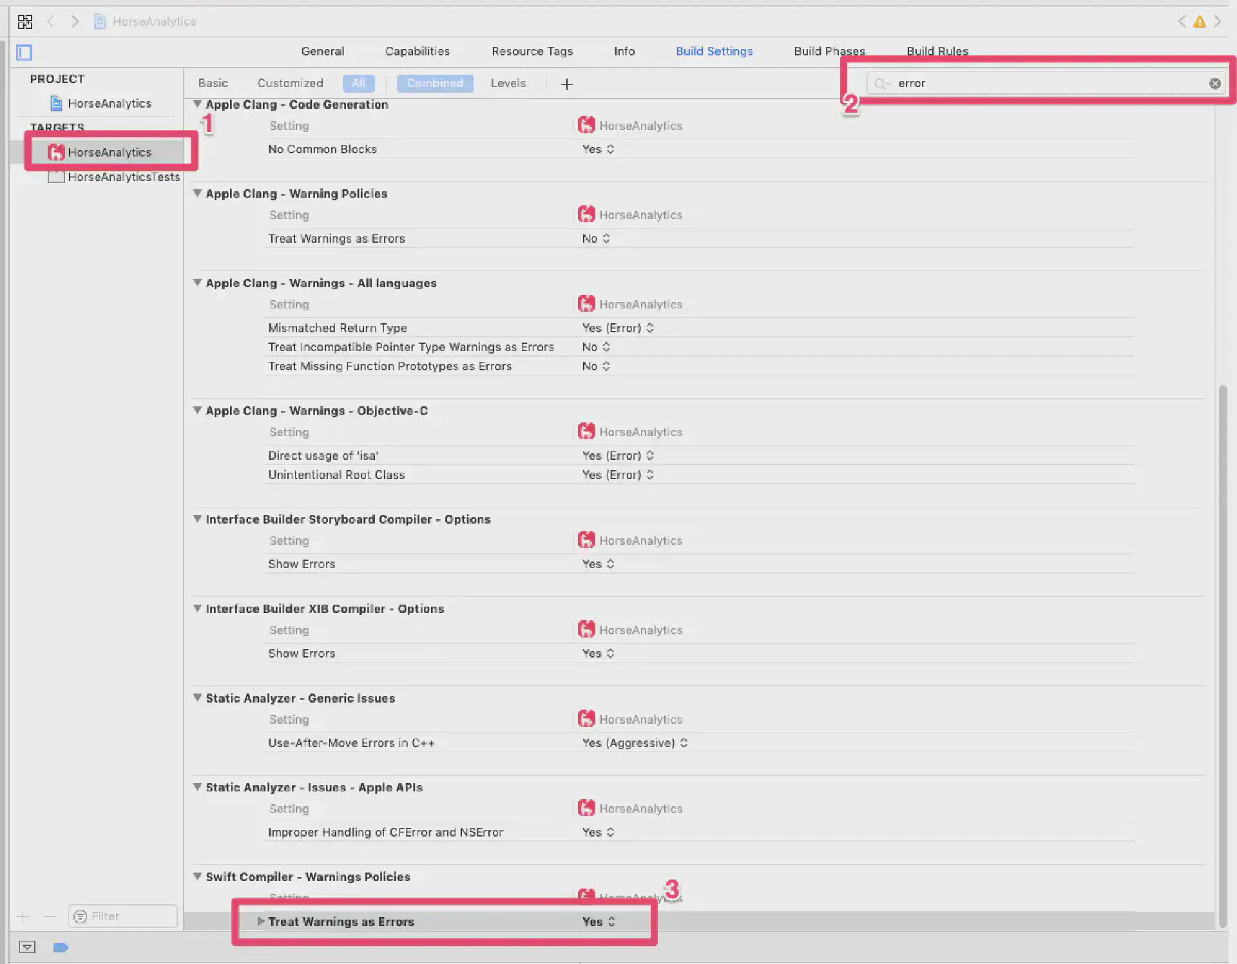The width and height of the screenshot is (1237, 964).
Task: Change the No Common Blocks value stepper
Action: 609,149
